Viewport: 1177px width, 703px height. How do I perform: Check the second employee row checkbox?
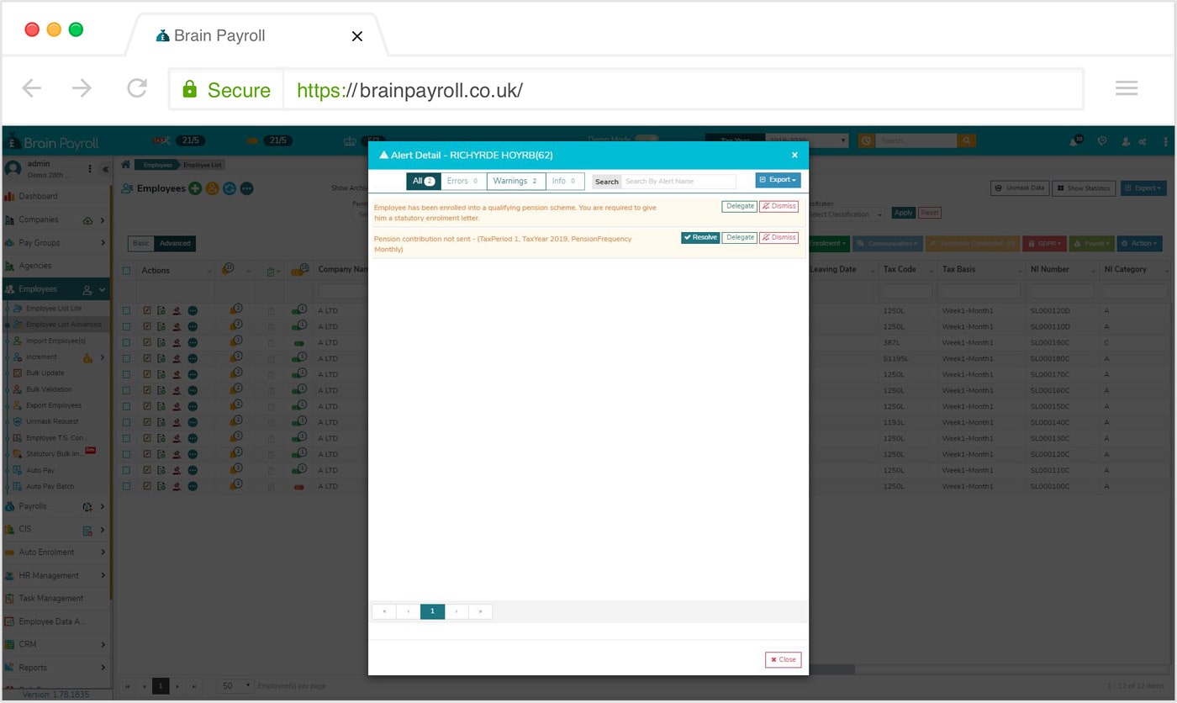coord(127,326)
